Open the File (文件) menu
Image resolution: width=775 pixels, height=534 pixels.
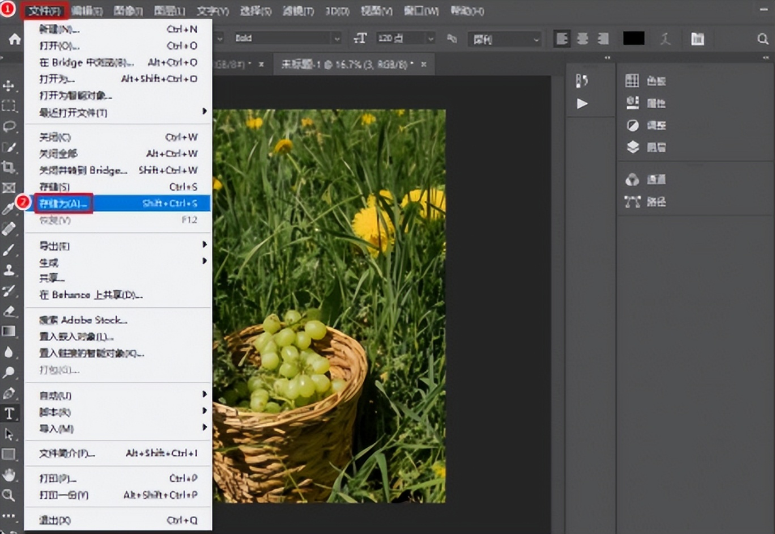coord(45,11)
